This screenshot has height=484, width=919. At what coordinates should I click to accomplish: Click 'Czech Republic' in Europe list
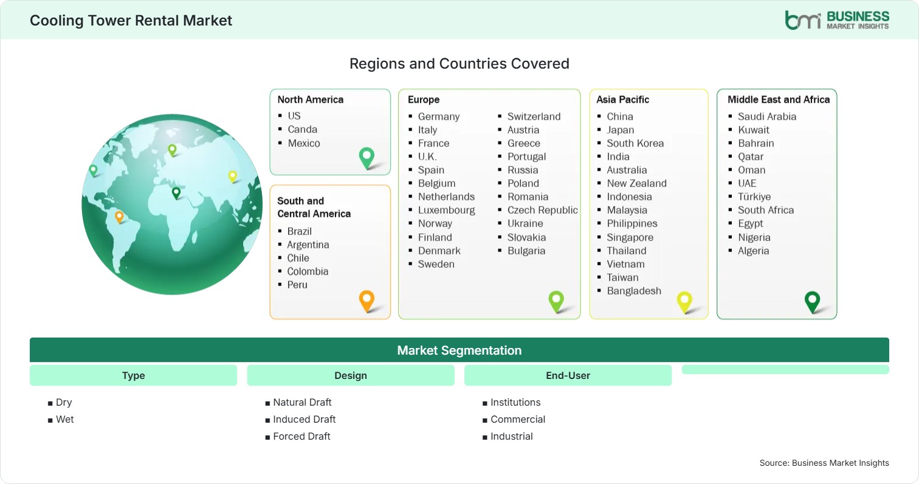point(543,210)
